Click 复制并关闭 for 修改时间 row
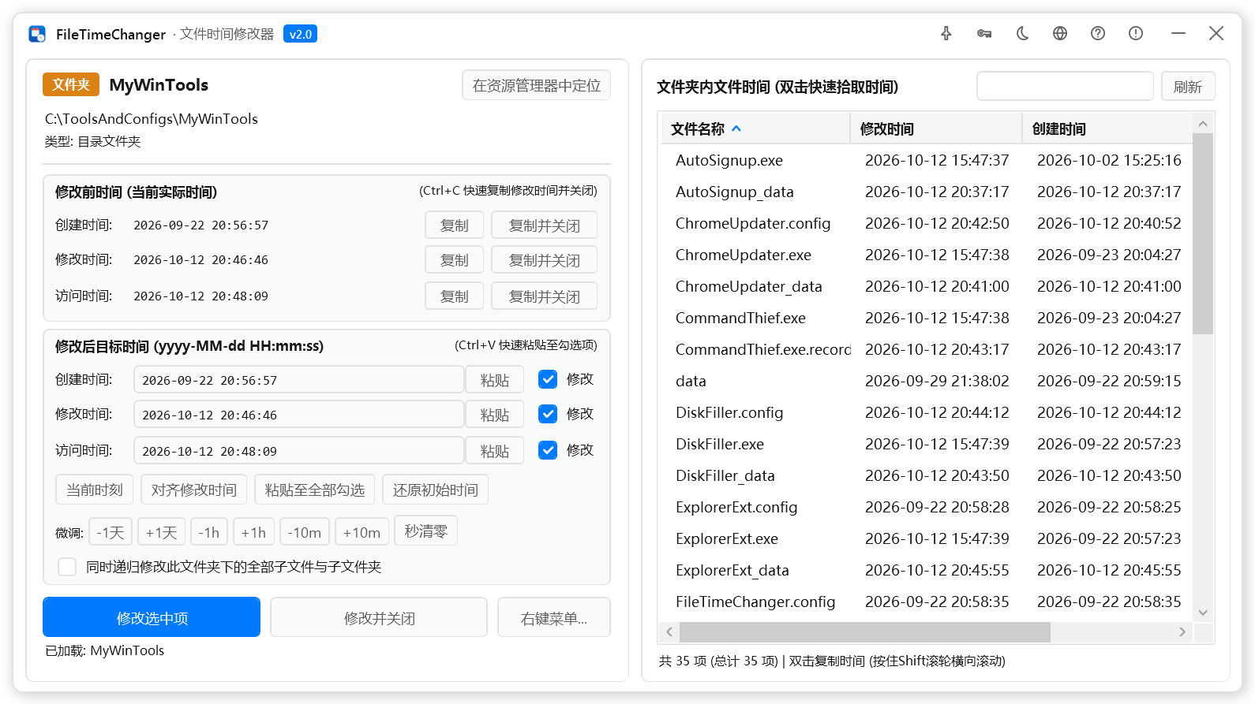This screenshot has height=704, width=1255. click(x=544, y=259)
